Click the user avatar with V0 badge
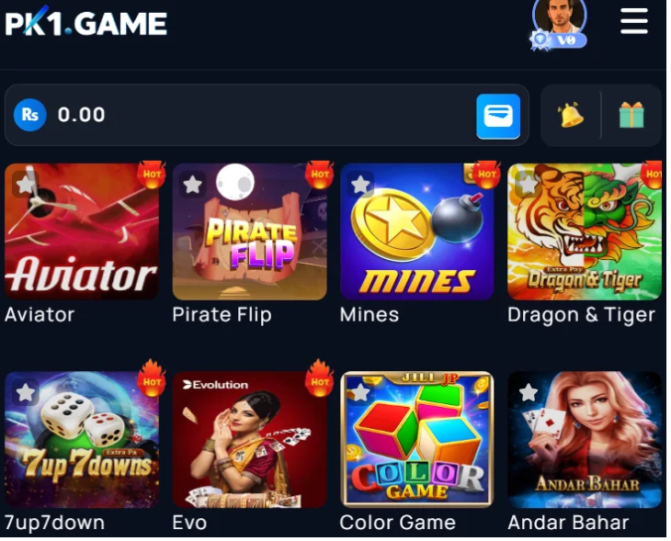 [559, 24]
